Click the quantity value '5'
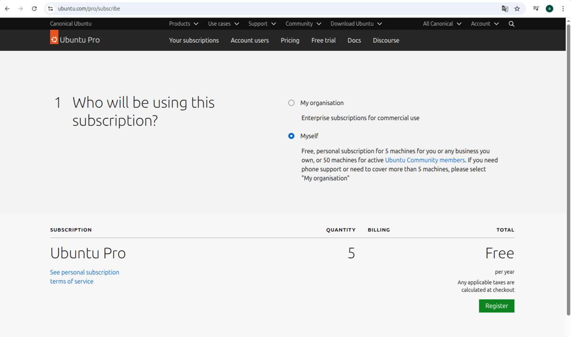Screen dimensions: 571x337 point(351,253)
